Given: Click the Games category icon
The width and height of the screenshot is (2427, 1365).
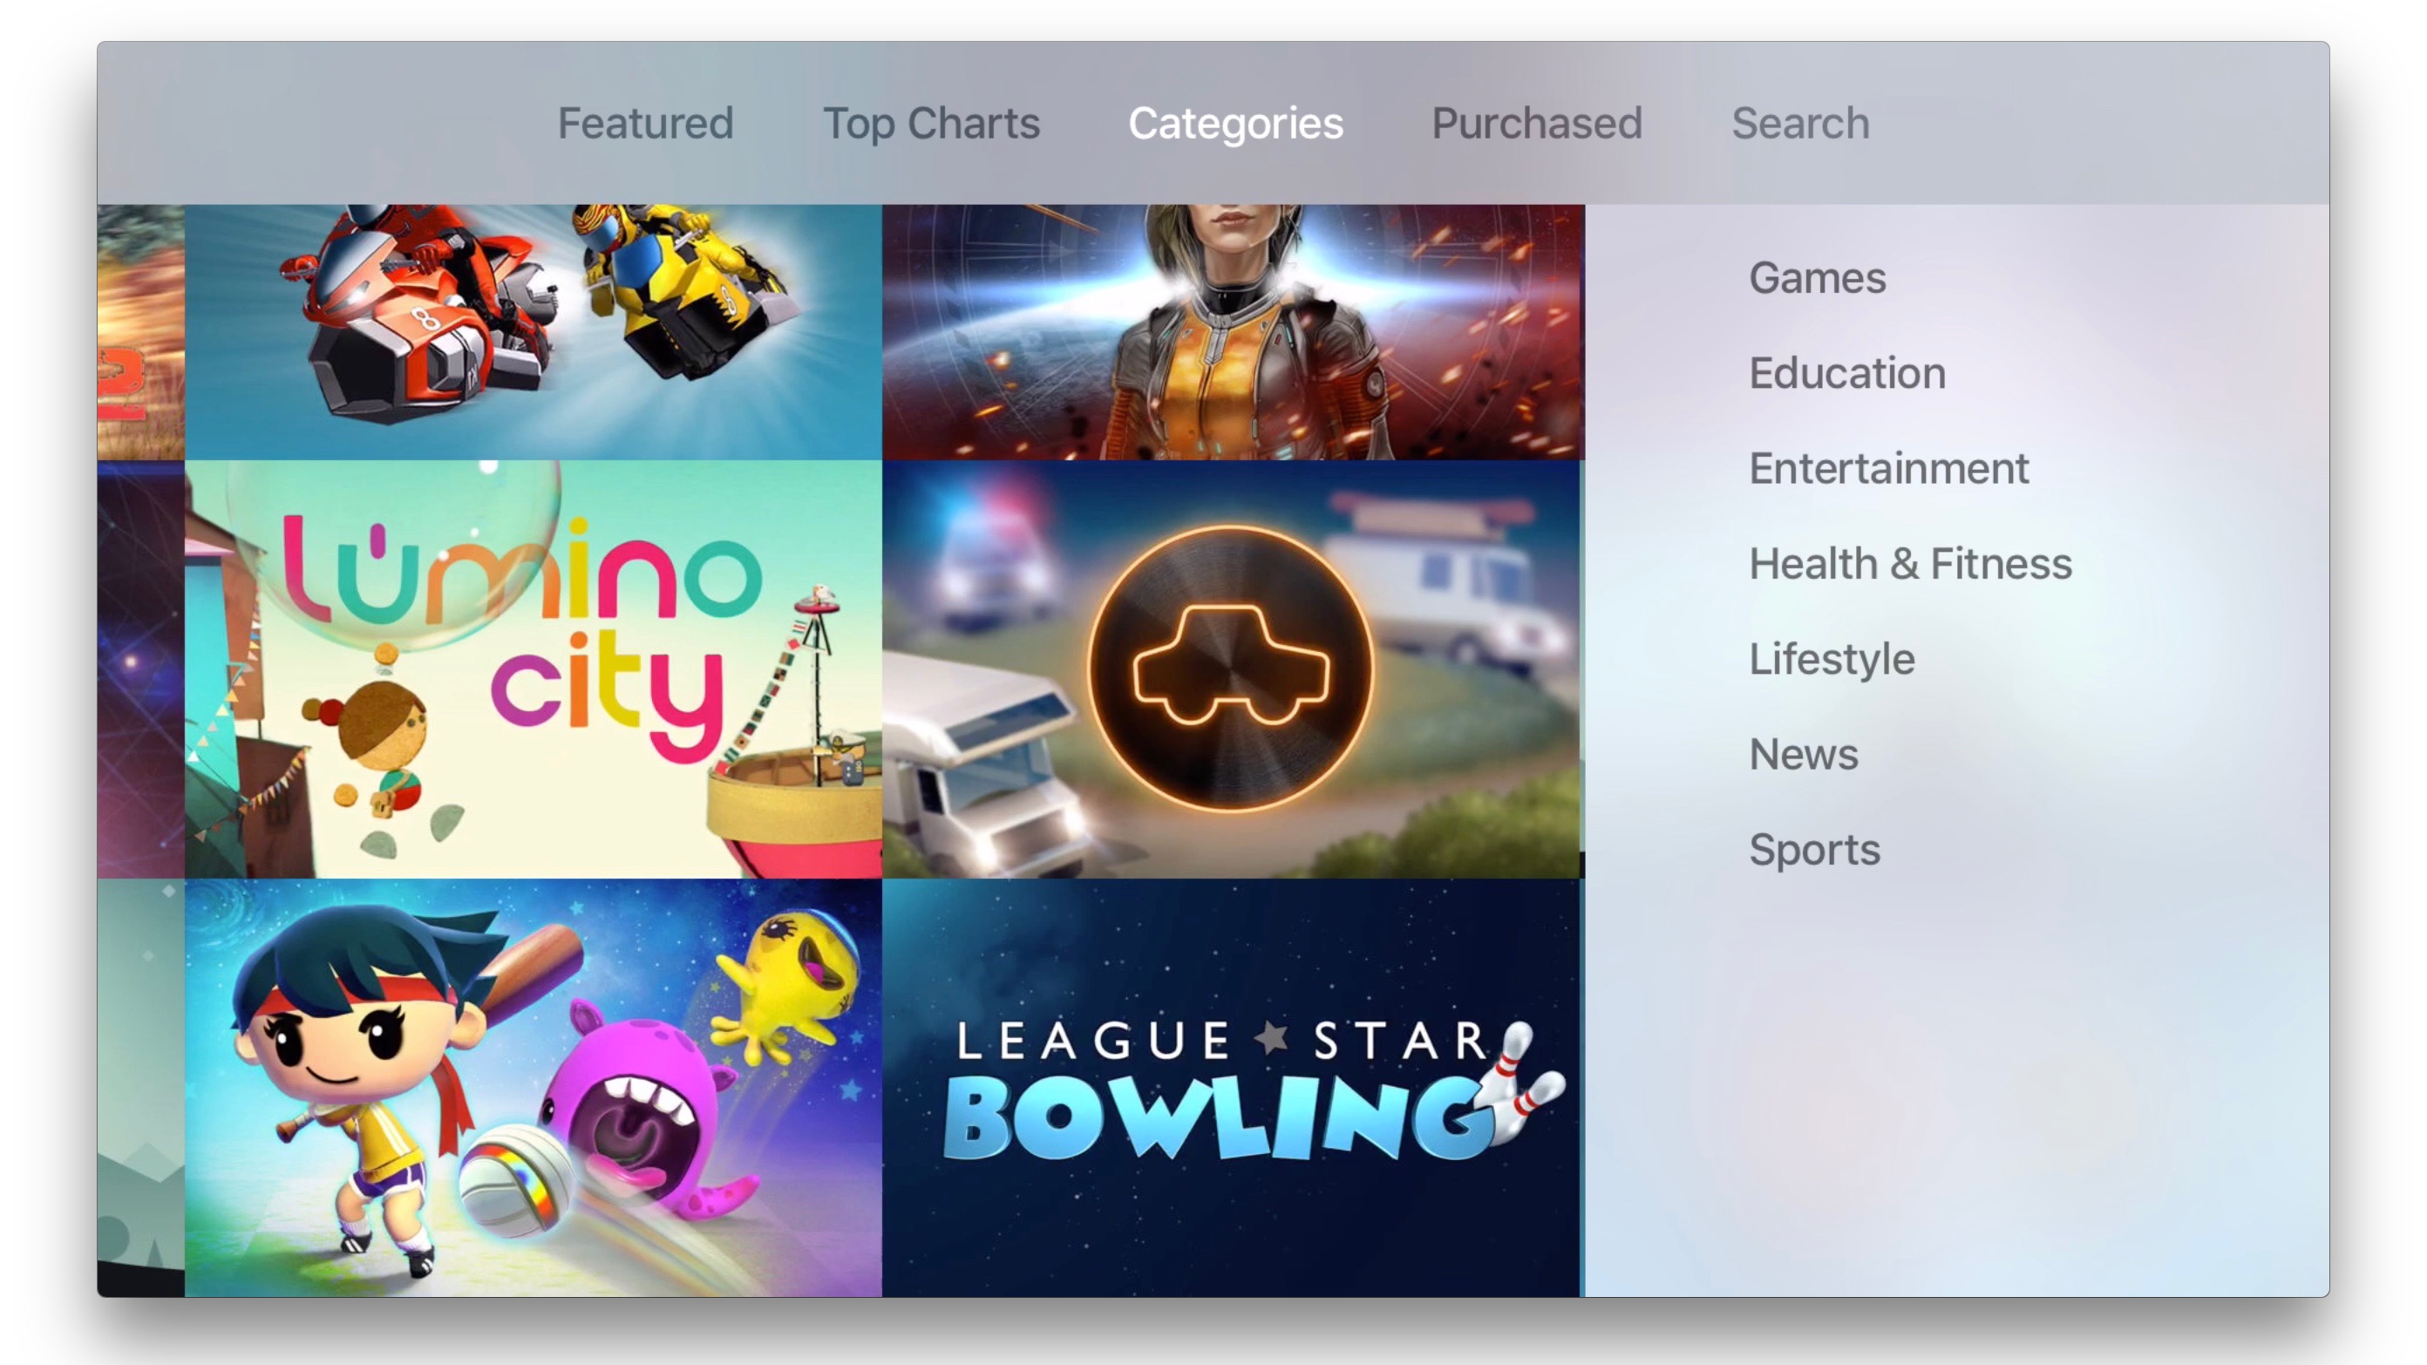Looking at the screenshot, I should [1815, 276].
